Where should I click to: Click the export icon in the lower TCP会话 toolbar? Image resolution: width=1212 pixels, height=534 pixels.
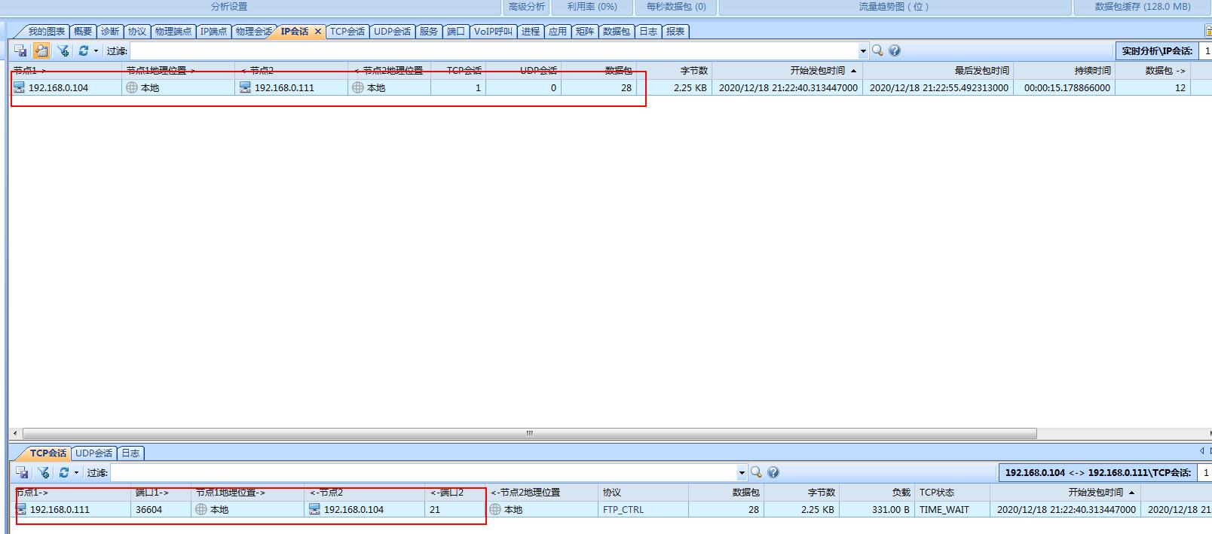click(23, 472)
